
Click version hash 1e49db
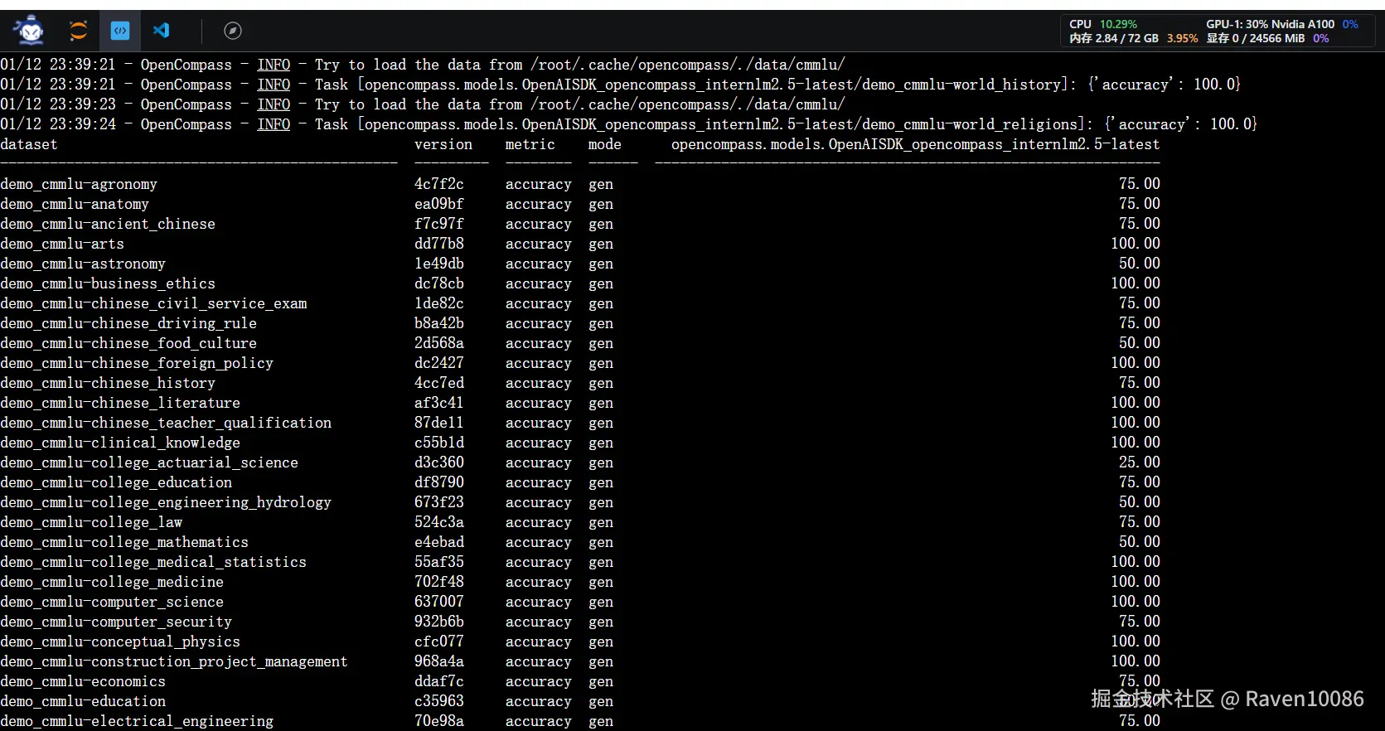(x=439, y=264)
